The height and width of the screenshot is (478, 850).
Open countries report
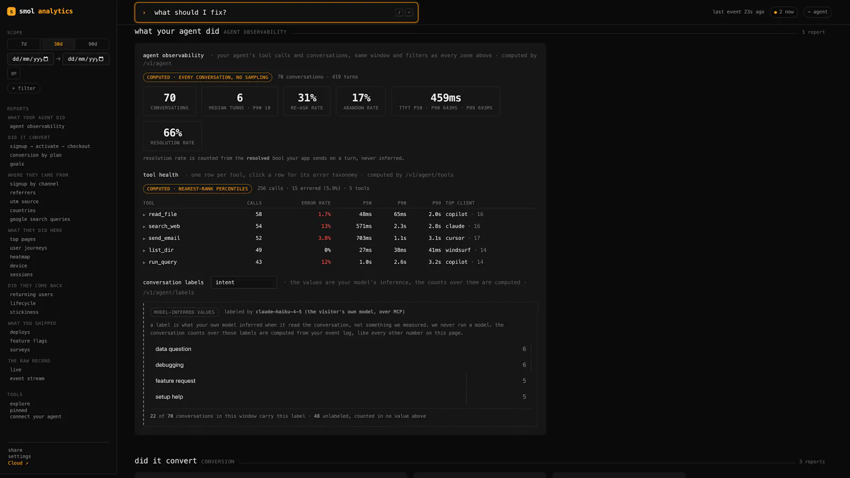tap(23, 210)
